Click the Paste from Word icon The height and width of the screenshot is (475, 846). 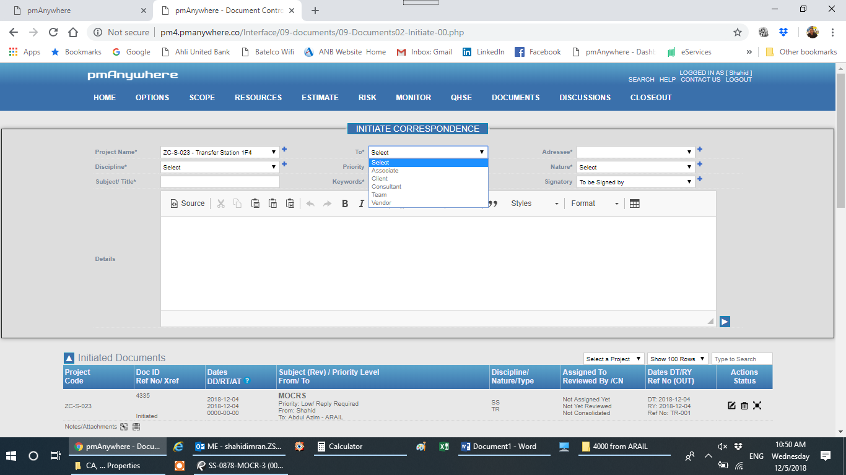click(290, 203)
